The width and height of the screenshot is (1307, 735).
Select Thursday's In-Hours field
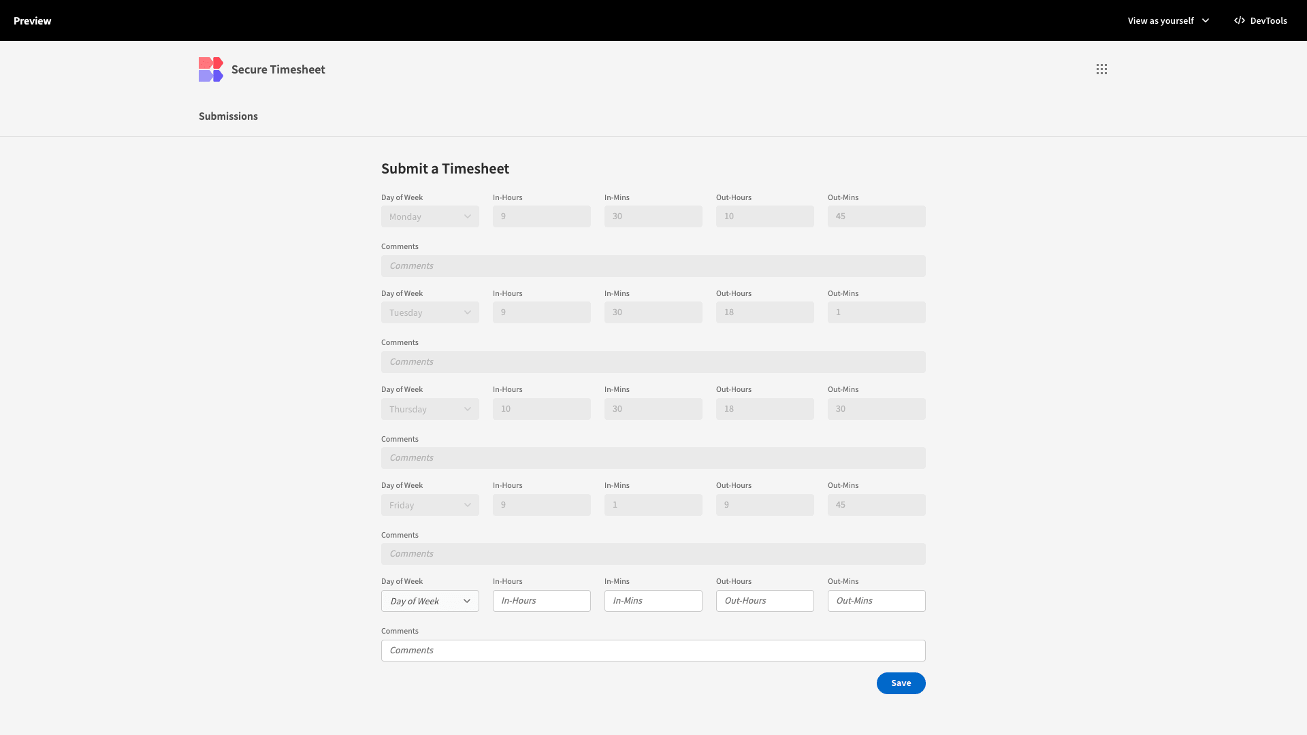pyautogui.click(x=542, y=409)
